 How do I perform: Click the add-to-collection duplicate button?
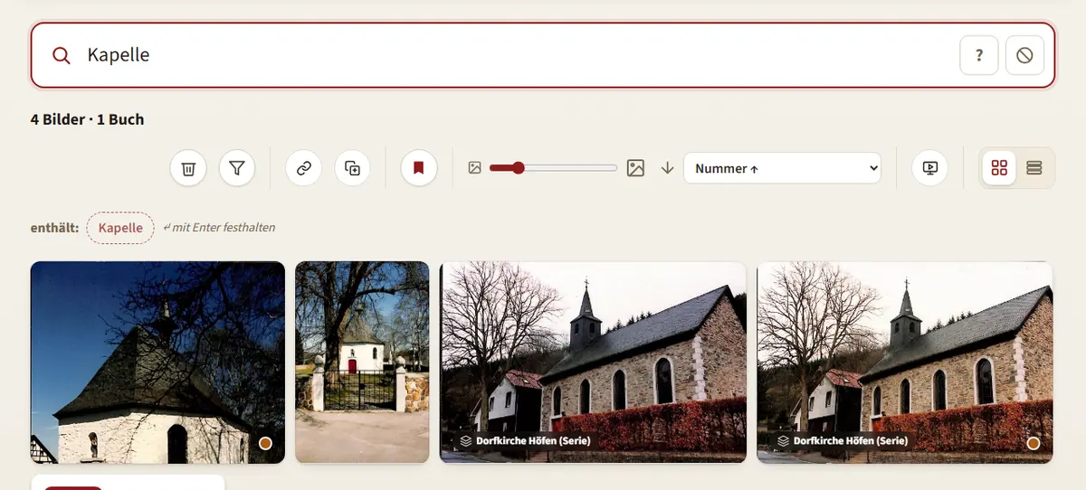[x=353, y=168]
